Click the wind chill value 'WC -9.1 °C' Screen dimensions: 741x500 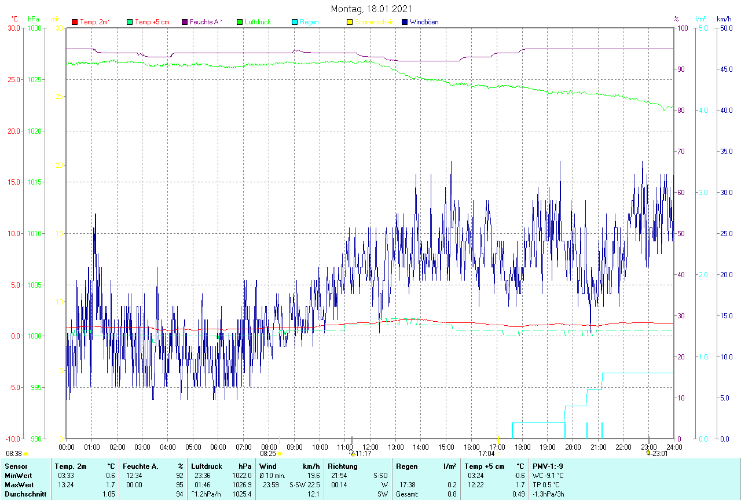coord(548,475)
